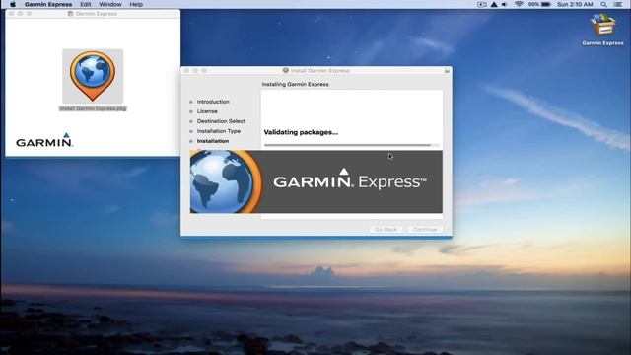This screenshot has height=355, width=631.
Task: Open the Window menu
Action: coord(110,4)
